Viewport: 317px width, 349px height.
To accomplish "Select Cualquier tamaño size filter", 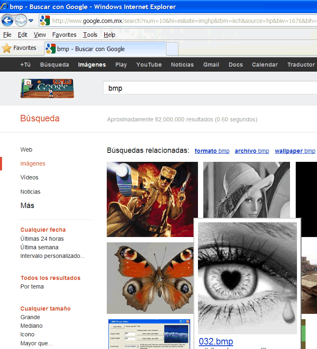I will (x=45, y=309).
